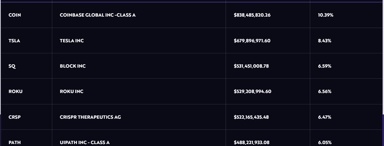The height and width of the screenshot is (146, 384).
Task: Select the $679,896,971.60 market value
Action: click(x=252, y=41)
